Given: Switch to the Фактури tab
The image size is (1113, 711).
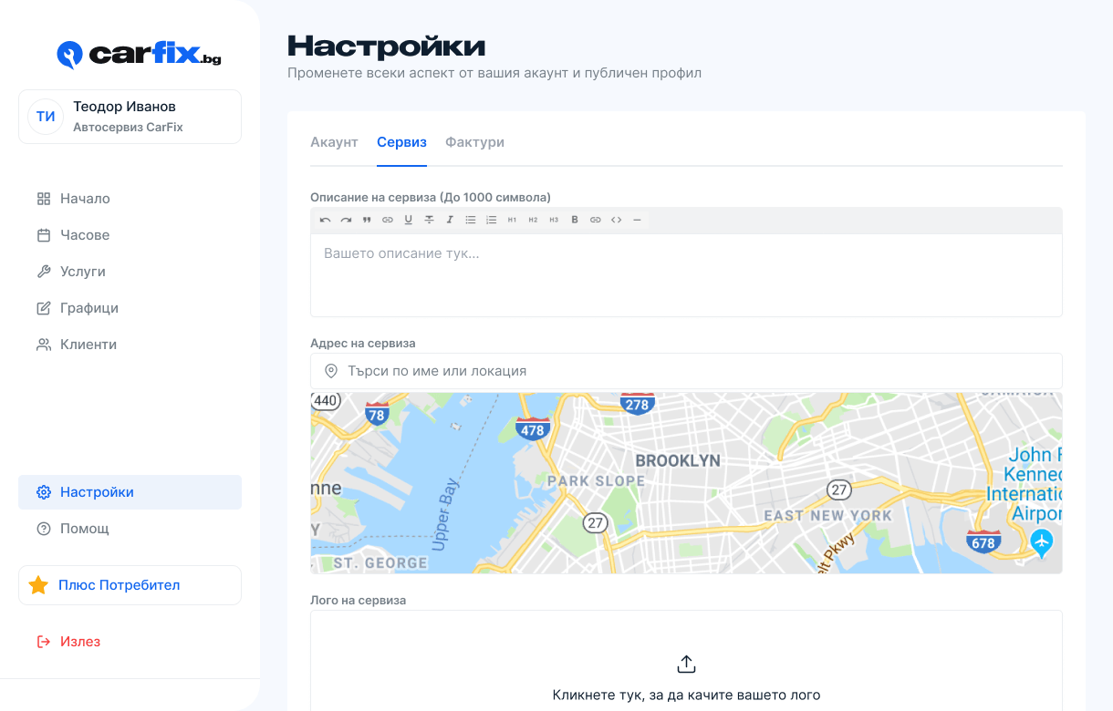Looking at the screenshot, I should pyautogui.click(x=474, y=142).
